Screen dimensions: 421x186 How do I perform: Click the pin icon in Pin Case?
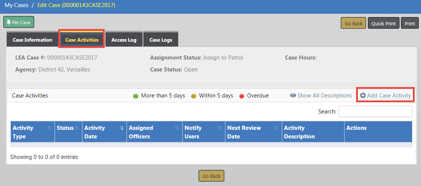pyautogui.click(x=9, y=22)
